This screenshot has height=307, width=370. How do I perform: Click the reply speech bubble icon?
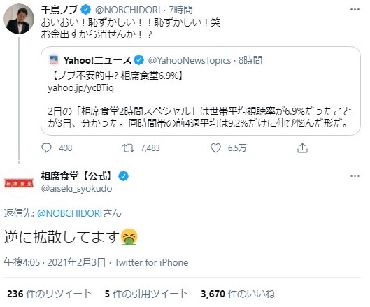[x=46, y=148]
